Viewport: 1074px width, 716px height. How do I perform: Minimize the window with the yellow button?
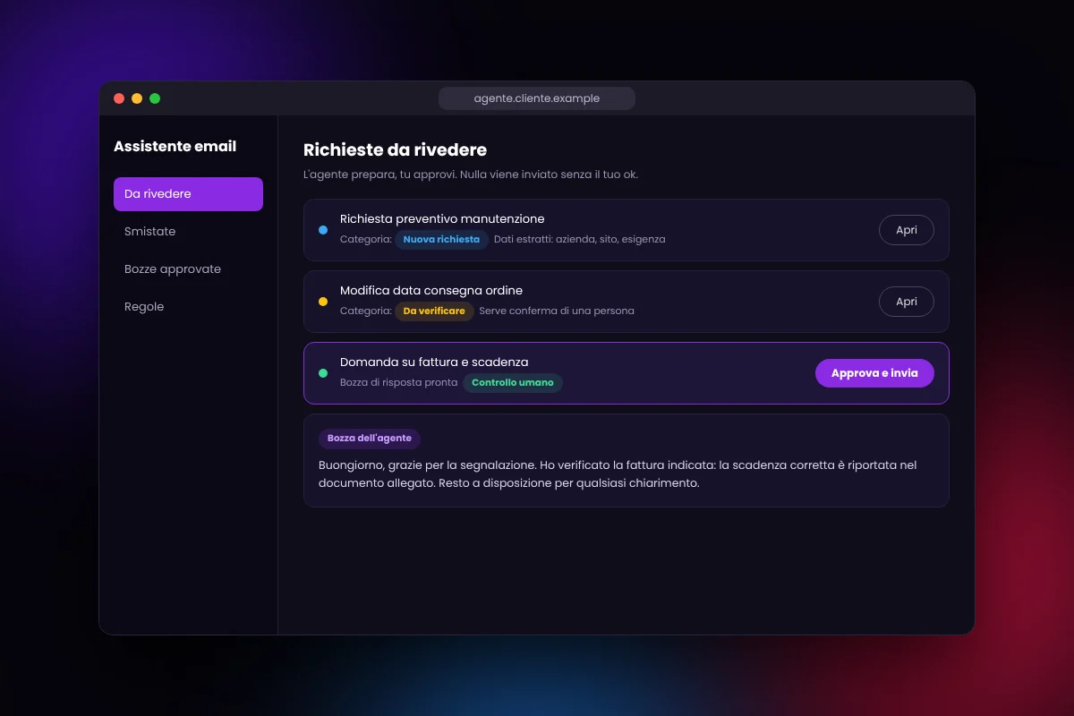[x=137, y=98]
